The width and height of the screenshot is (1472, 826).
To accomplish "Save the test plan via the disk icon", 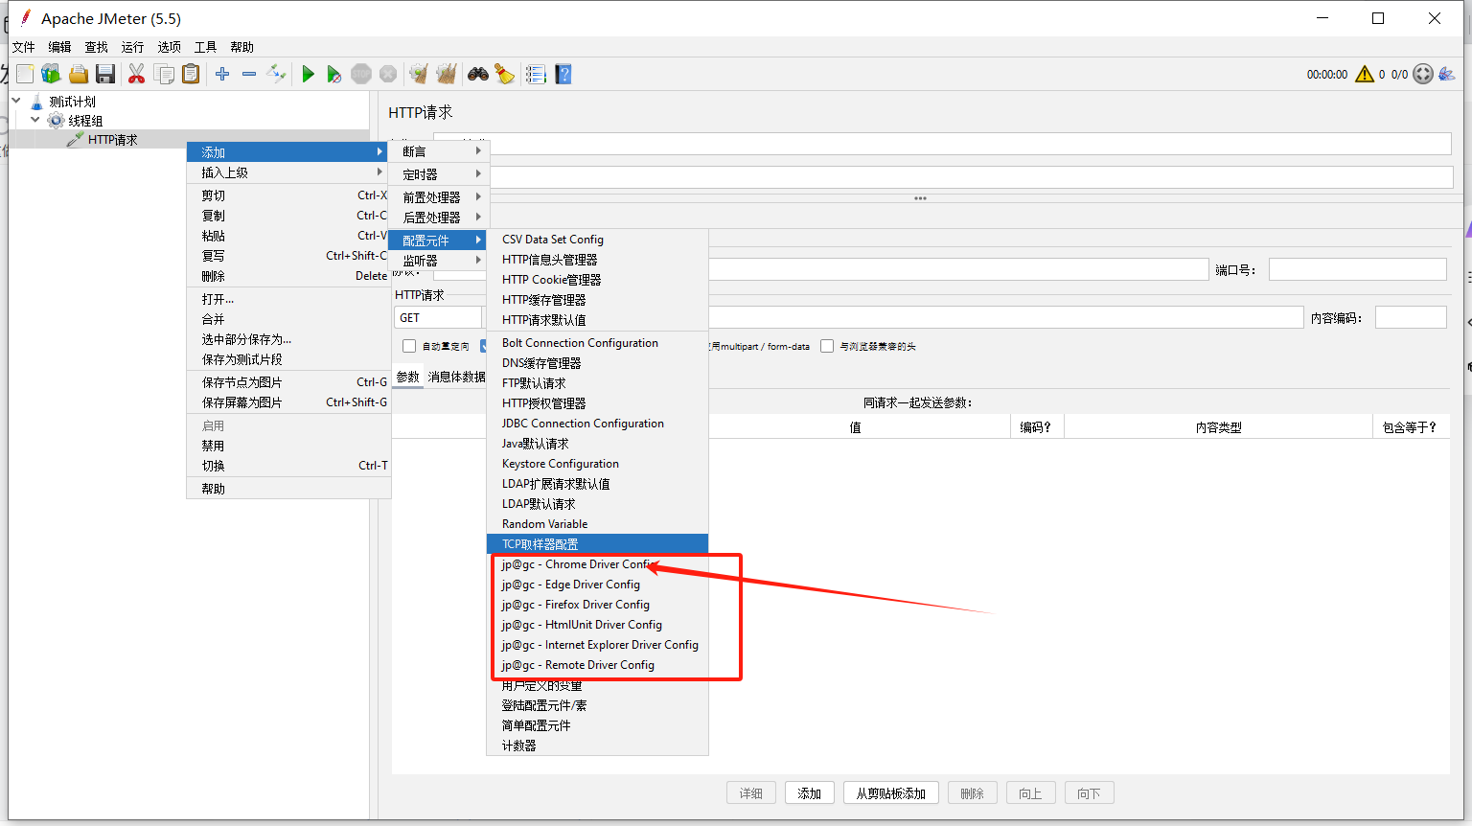I will point(105,74).
